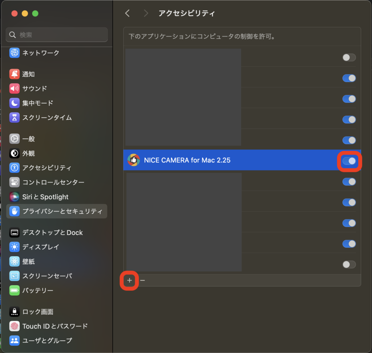The image size is (372, 353).
Task: Click the スクリーンセーバ icon
Action: (x=15, y=276)
